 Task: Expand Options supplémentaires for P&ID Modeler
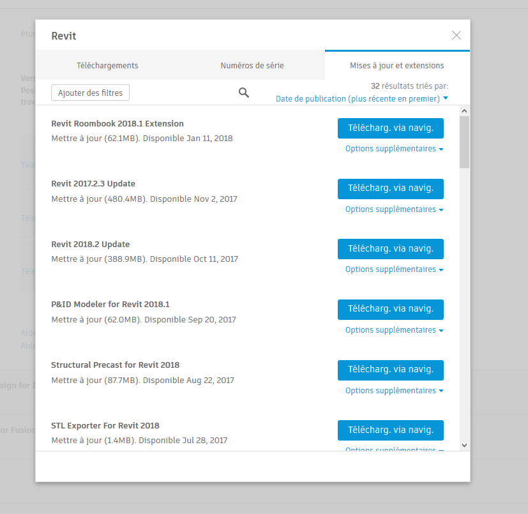[394, 330]
